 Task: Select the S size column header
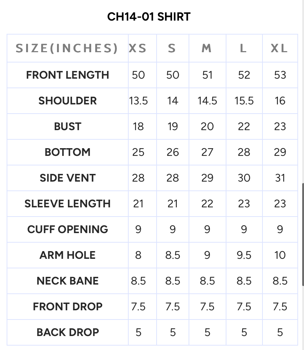[x=172, y=48]
